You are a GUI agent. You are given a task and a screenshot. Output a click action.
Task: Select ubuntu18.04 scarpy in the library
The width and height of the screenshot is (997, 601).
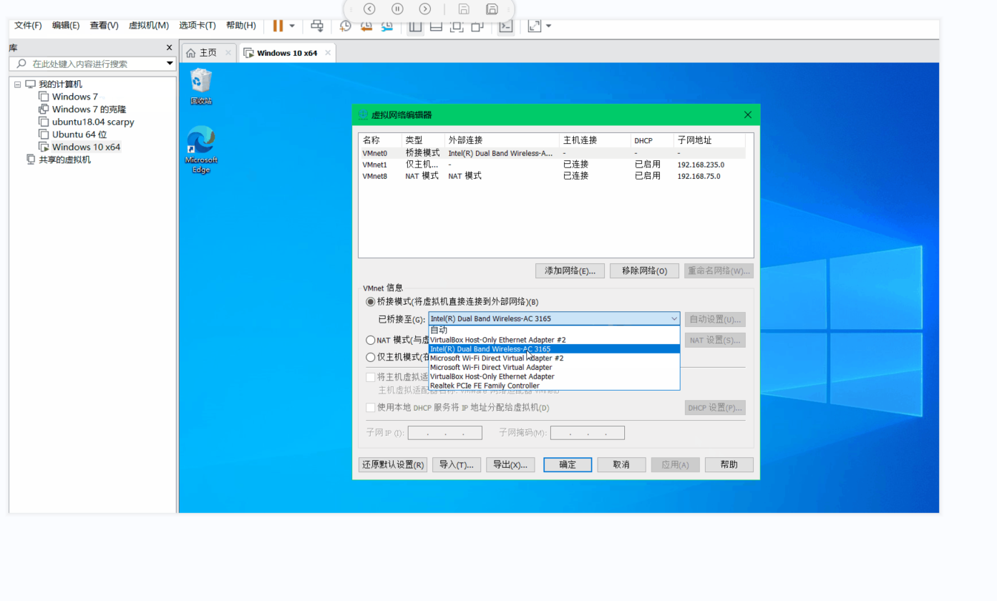(x=92, y=122)
